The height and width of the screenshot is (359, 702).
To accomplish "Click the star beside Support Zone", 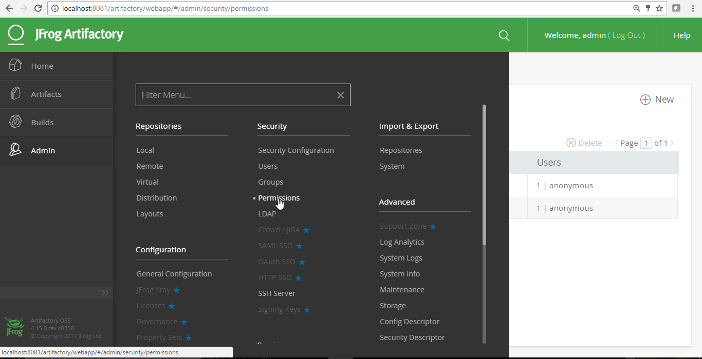I will [x=433, y=227].
